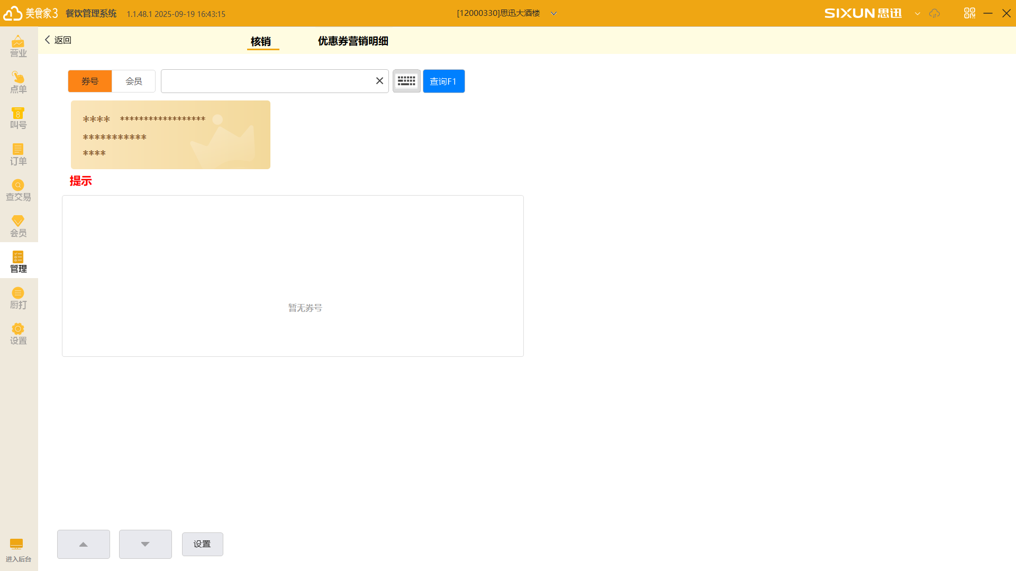Open the on-screen keyboard button

click(x=406, y=81)
